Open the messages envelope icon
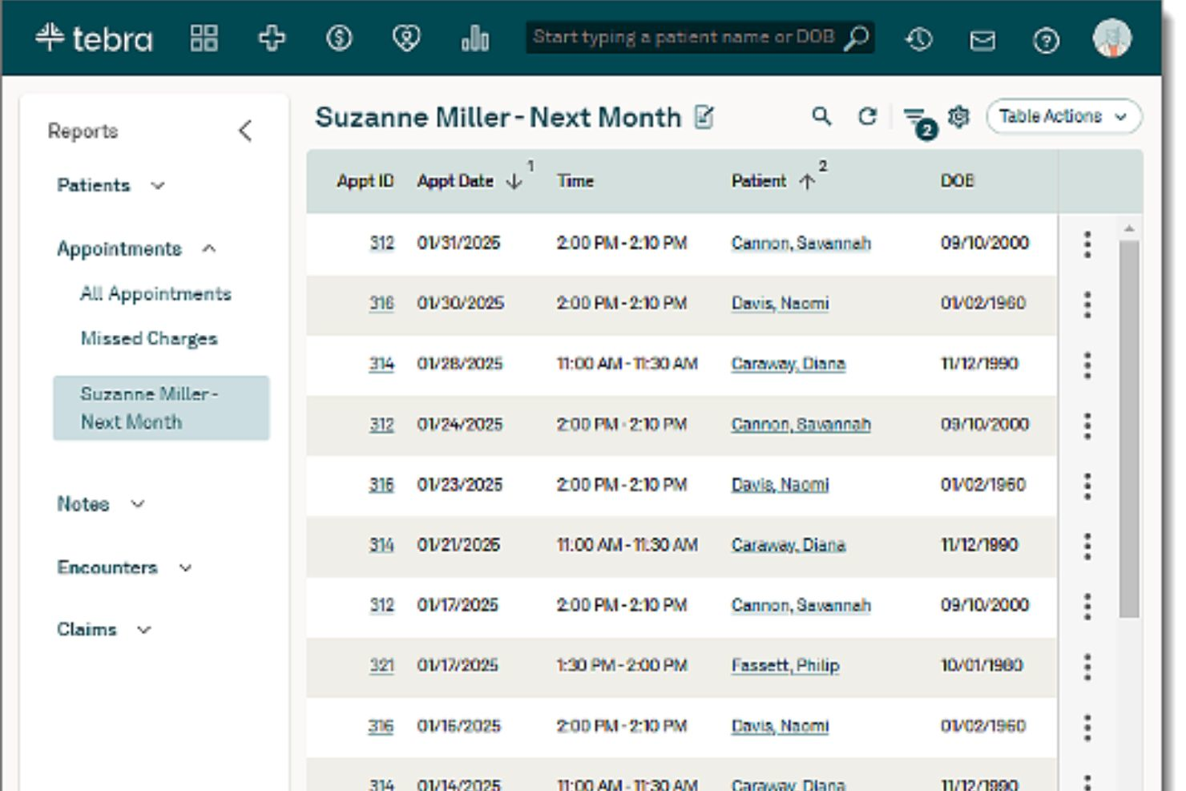This screenshot has width=1186, height=791. [982, 40]
